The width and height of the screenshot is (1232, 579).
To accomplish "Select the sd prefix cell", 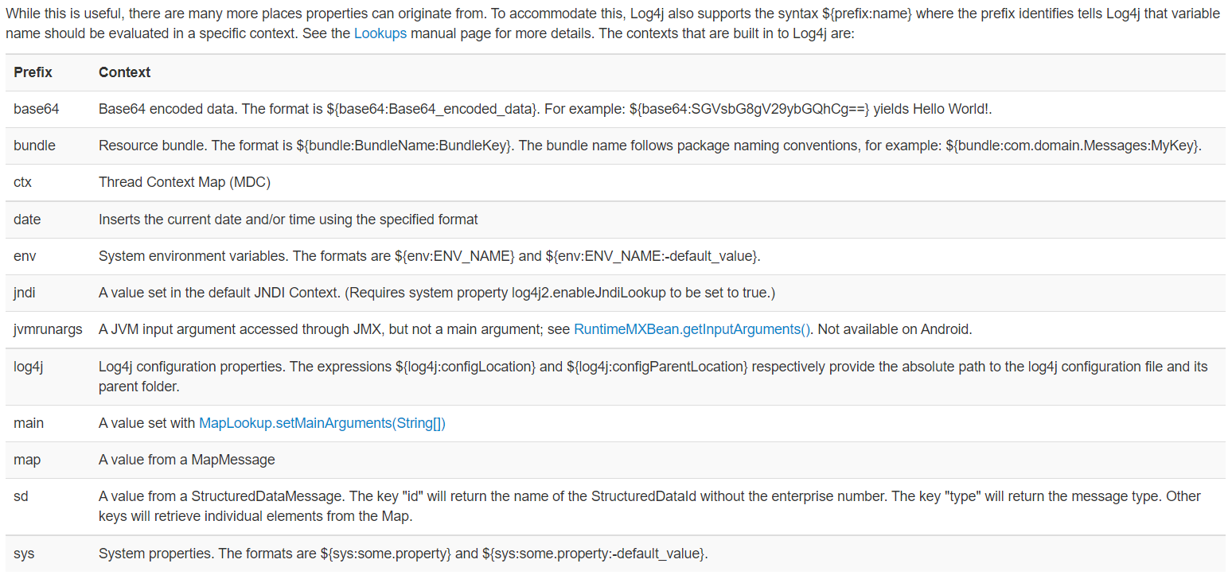I will tap(21, 496).
